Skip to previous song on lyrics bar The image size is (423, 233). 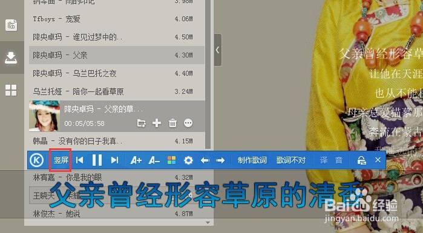(80, 160)
